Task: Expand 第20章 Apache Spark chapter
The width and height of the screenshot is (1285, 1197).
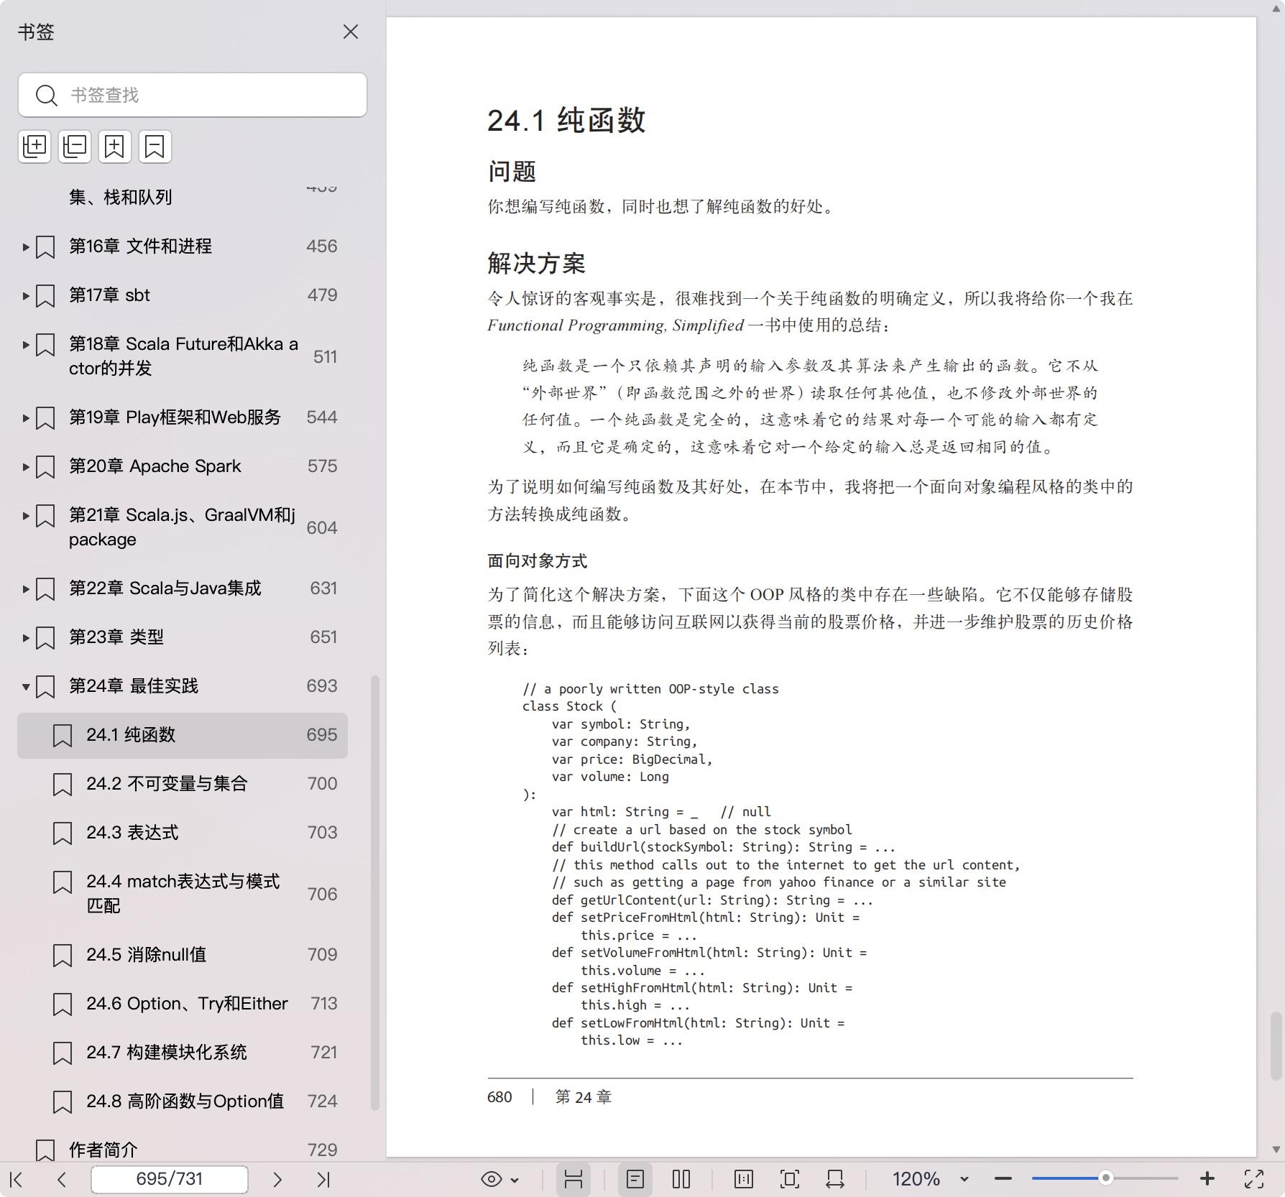Action: [26, 467]
